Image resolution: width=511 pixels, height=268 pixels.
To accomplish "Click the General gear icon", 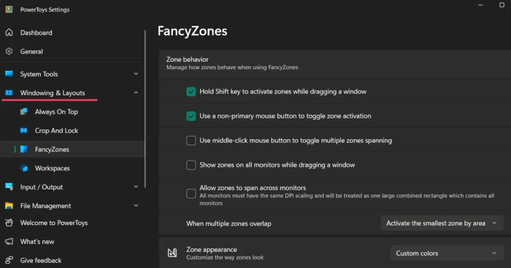I will tap(9, 51).
